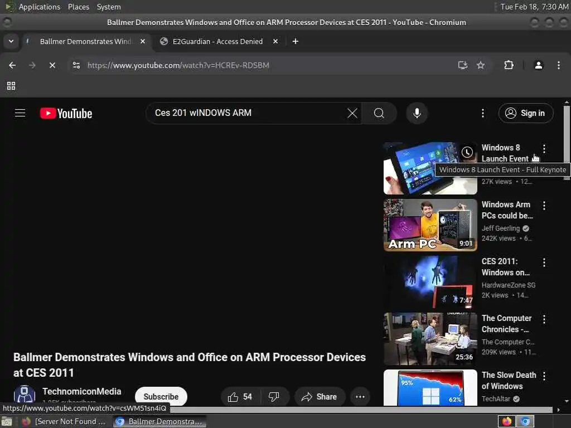Dislike this video
This screenshot has width=571, height=428.
274,397
